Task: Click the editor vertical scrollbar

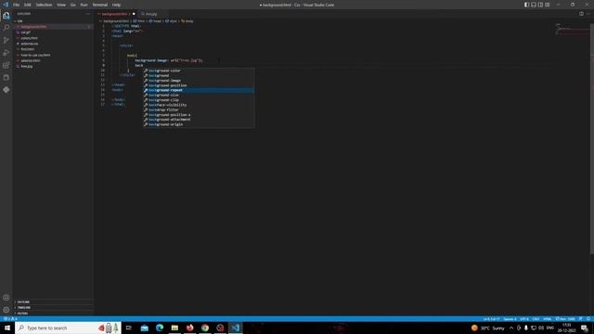Action: pos(592,138)
